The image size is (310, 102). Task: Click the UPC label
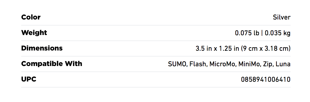29,79
